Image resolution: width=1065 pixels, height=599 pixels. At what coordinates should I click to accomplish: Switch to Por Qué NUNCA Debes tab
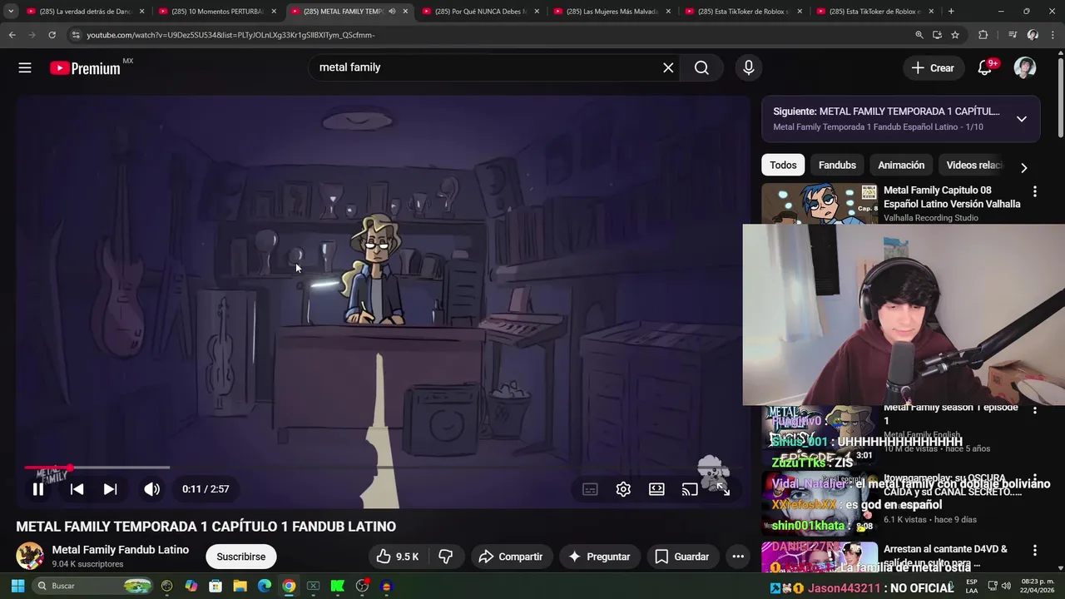point(481,12)
